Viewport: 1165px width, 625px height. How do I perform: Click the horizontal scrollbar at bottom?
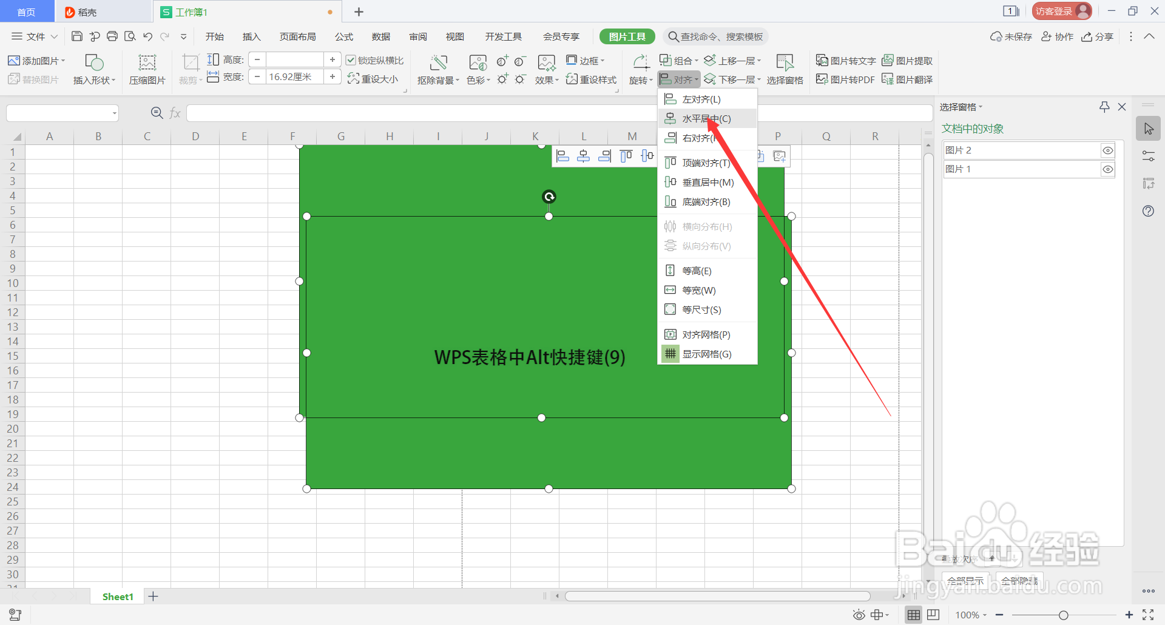click(717, 596)
